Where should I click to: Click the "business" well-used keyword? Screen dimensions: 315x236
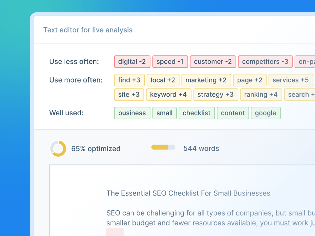132,113
